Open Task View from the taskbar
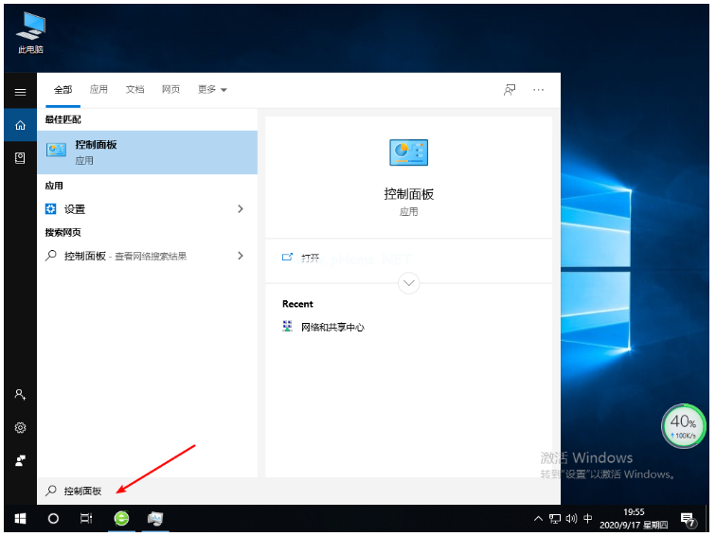This screenshot has height=536, width=716. click(86, 518)
